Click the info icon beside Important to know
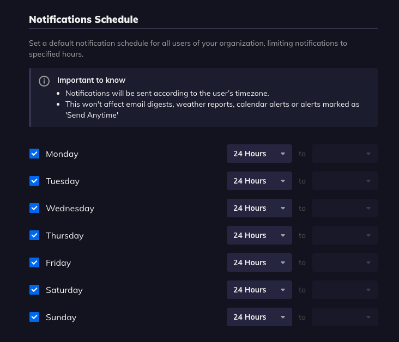This screenshot has width=399, height=342. [x=44, y=81]
